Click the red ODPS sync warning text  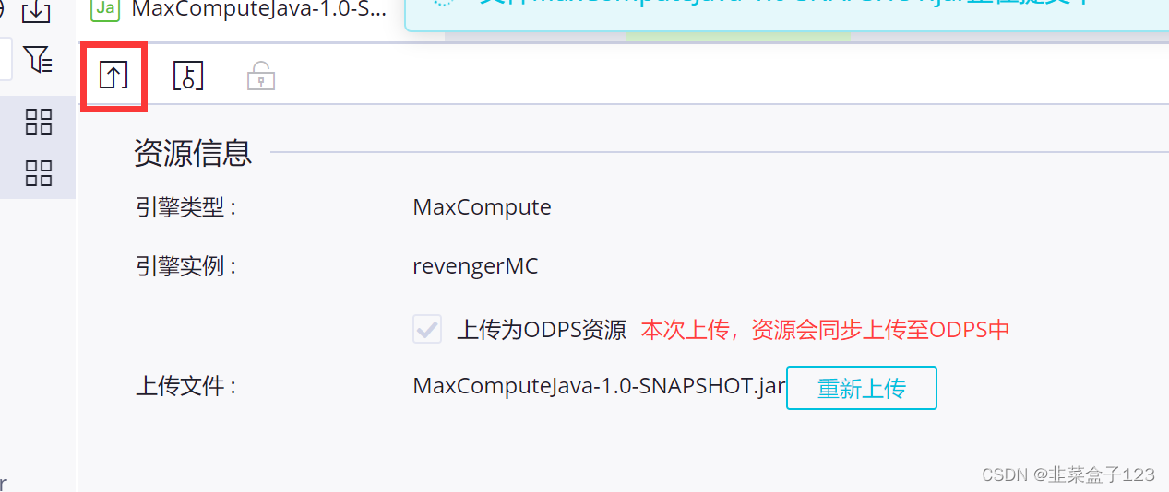coord(826,330)
